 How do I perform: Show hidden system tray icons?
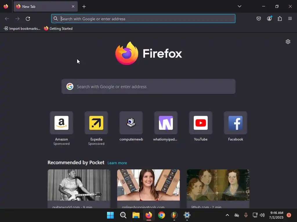tap(227, 215)
